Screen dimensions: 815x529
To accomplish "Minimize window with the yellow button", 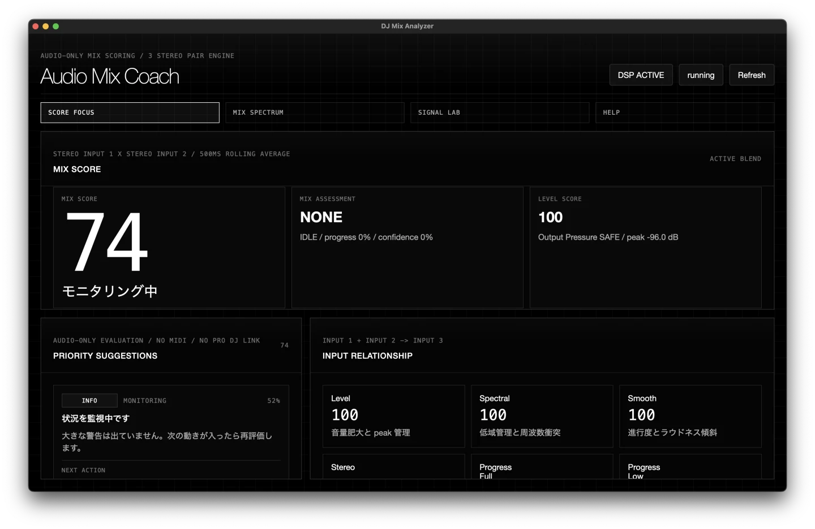I will 46,27.
